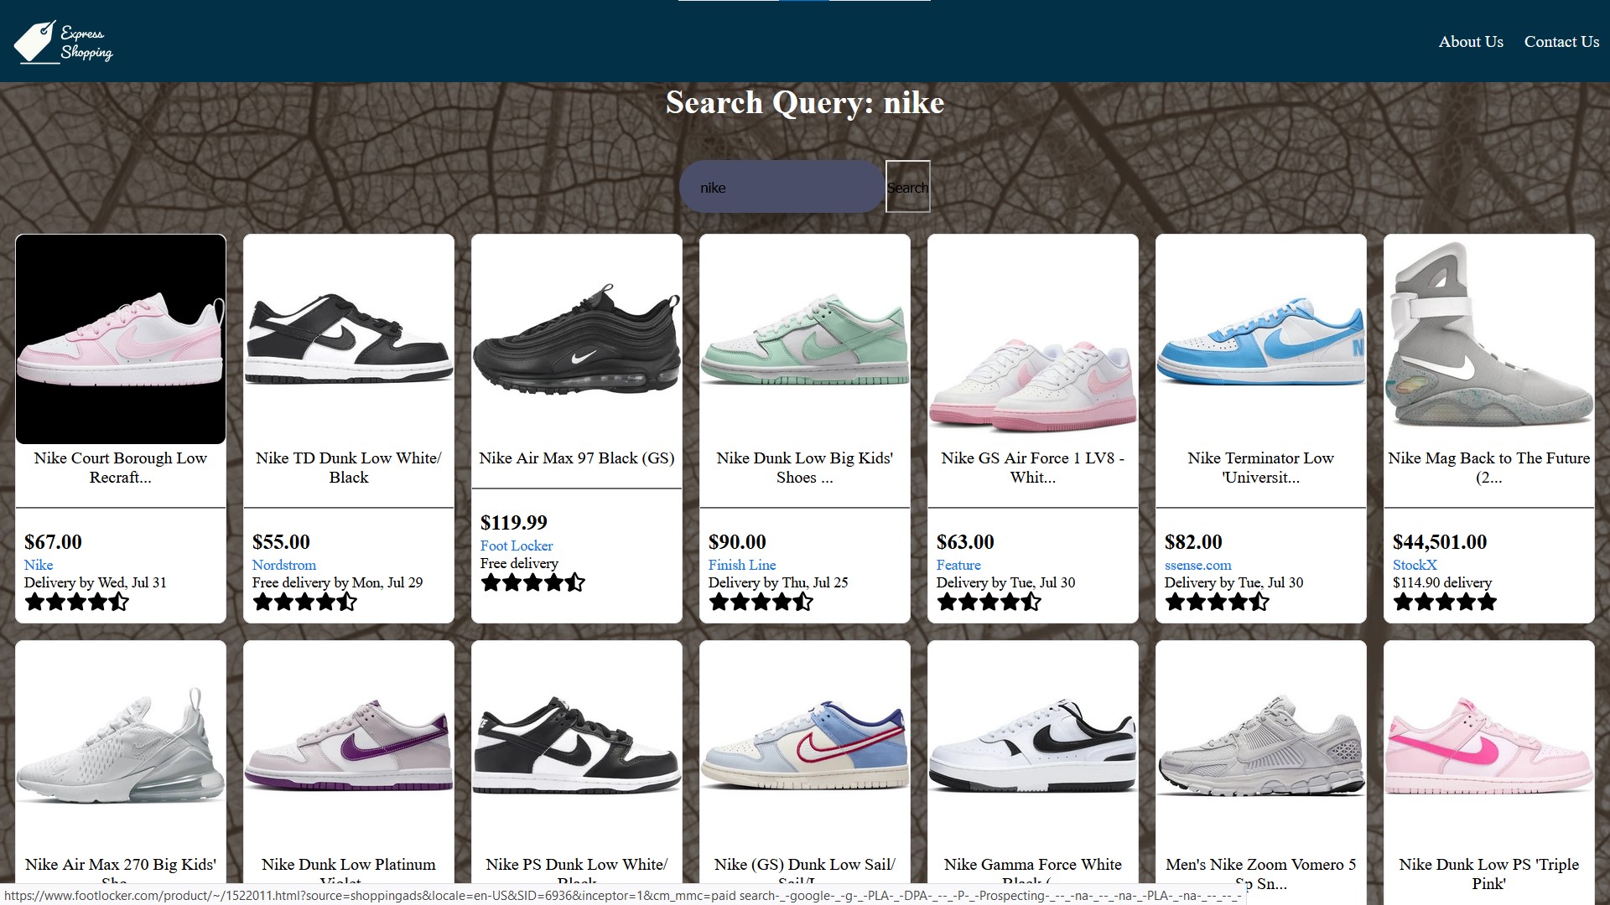Image resolution: width=1610 pixels, height=905 pixels.
Task: Select the Nike Dunk Low PS 'Triple Pink' title
Action: 1489,874
